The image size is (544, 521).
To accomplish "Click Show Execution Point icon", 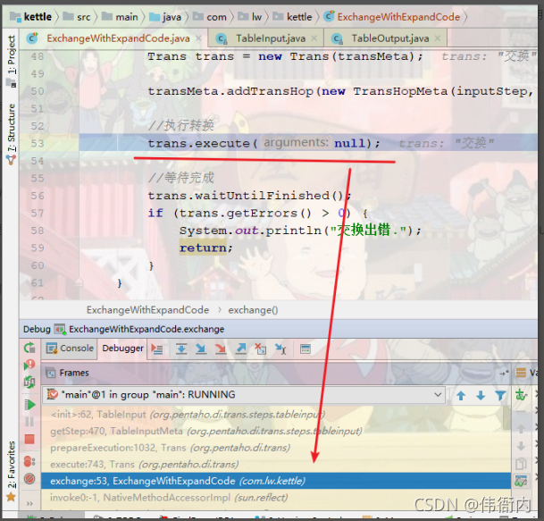I will [157, 349].
